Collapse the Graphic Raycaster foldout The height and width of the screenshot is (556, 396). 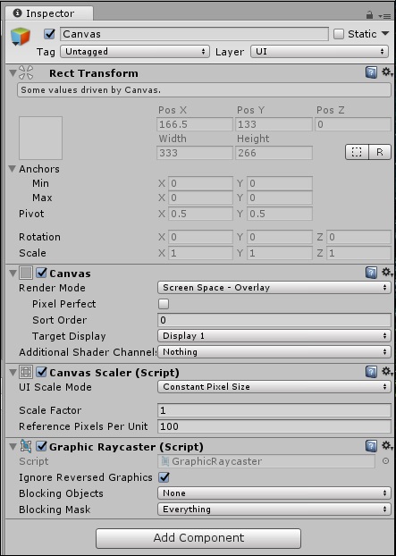(13, 446)
